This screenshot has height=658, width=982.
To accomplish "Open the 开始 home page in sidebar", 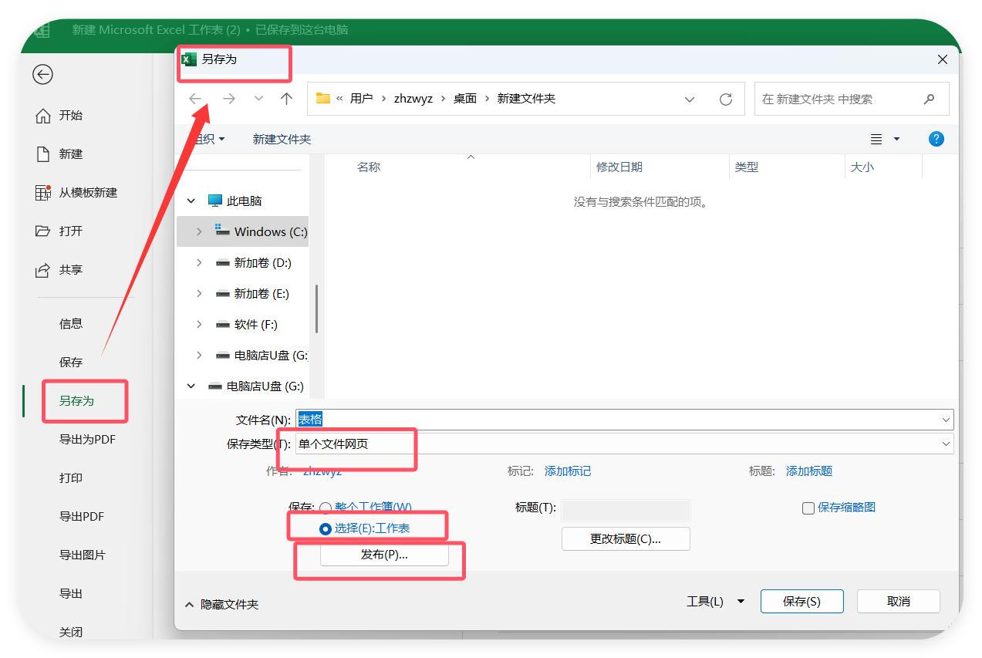I will tap(70, 116).
